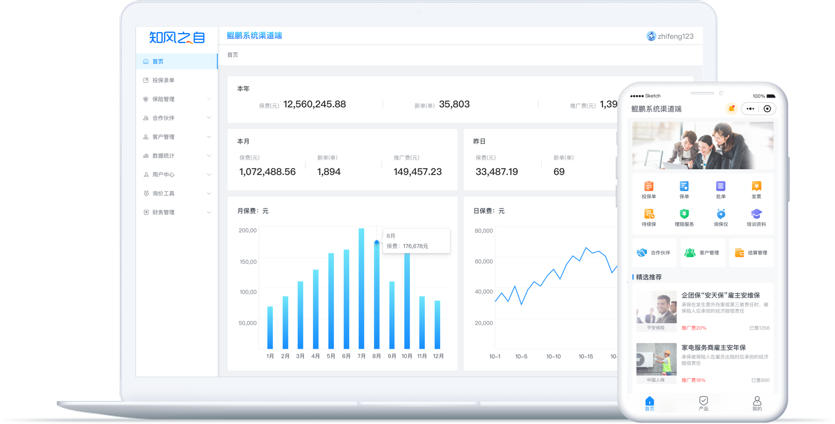This screenshot has width=835, height=424.
Task: Switch to the 产品 bottom tab
Action: tap(703, 403)
